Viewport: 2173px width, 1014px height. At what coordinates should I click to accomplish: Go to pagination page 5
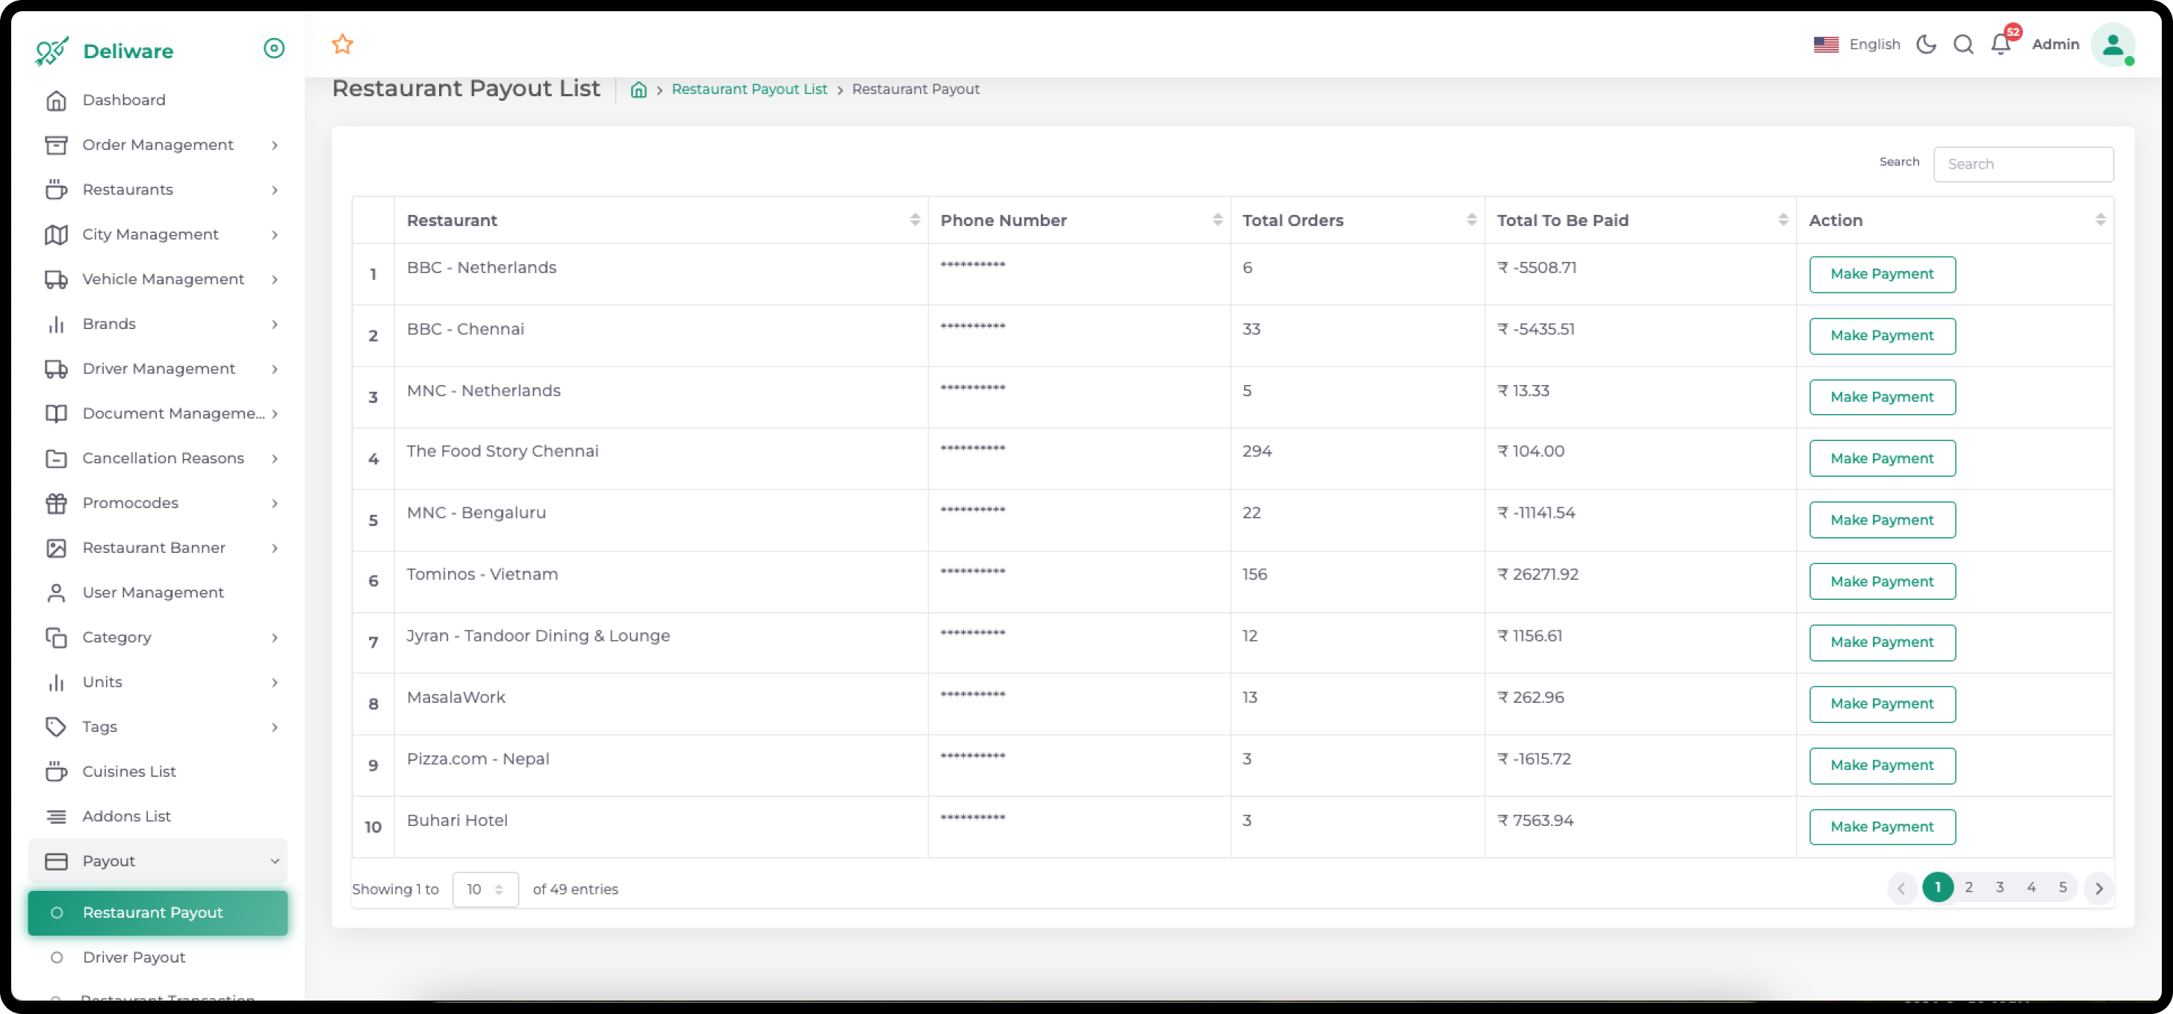pyautogui.click(x=2062, y=888)
